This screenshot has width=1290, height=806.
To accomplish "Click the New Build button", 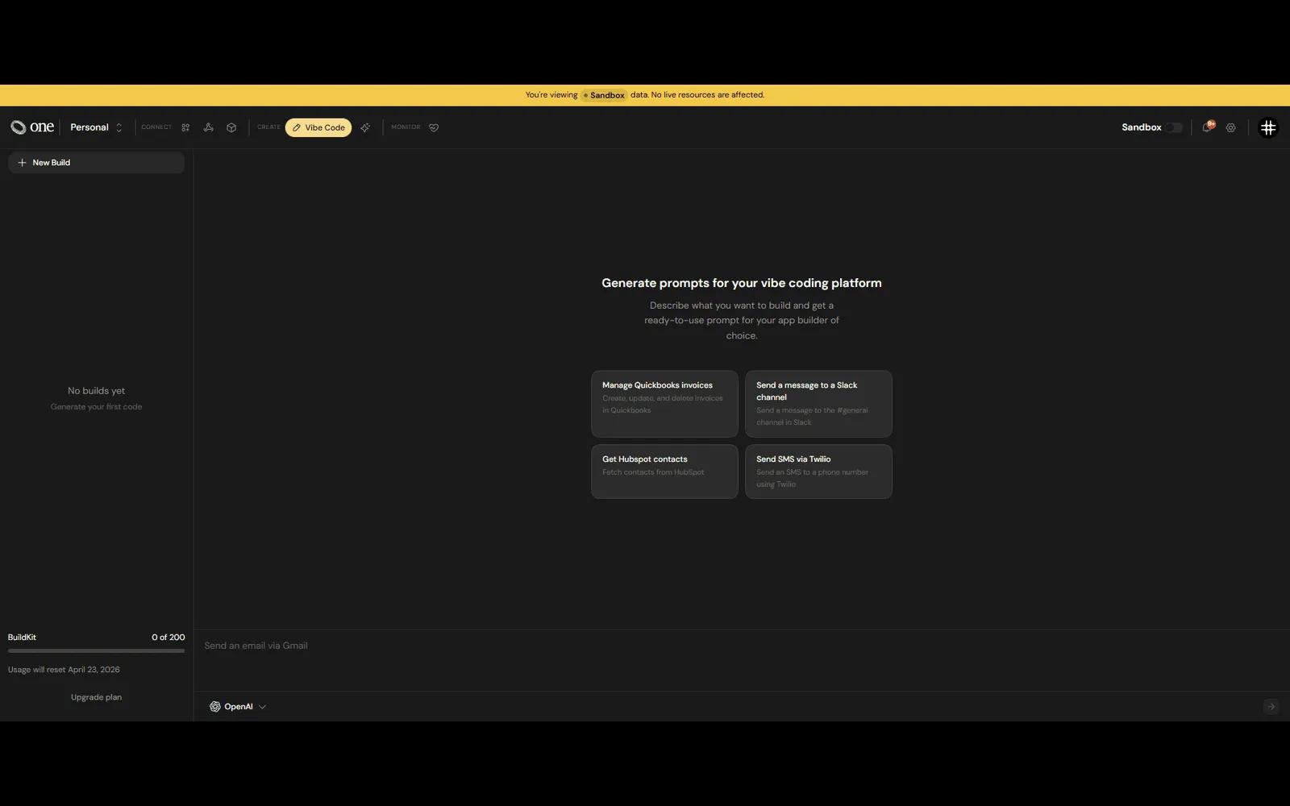I will pos(96,163).
